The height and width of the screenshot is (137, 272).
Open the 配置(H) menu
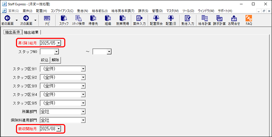(x=41, y=11)
